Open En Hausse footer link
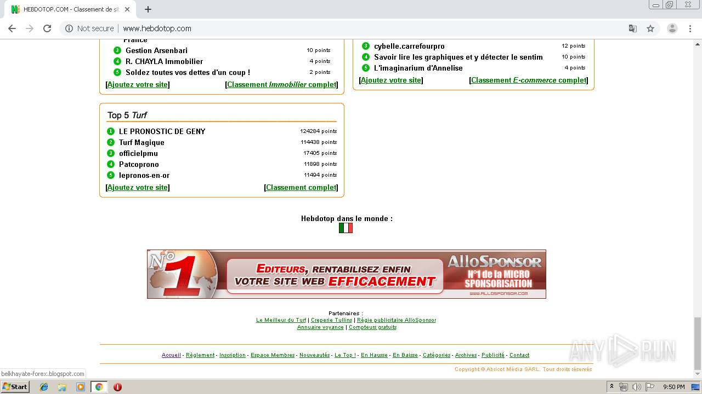This screenshot has width=702, height=394. (x=374, y=355)
